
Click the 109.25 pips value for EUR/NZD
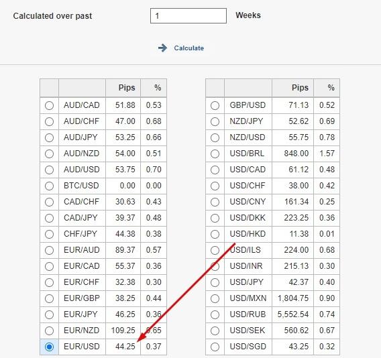click(123, 331)
